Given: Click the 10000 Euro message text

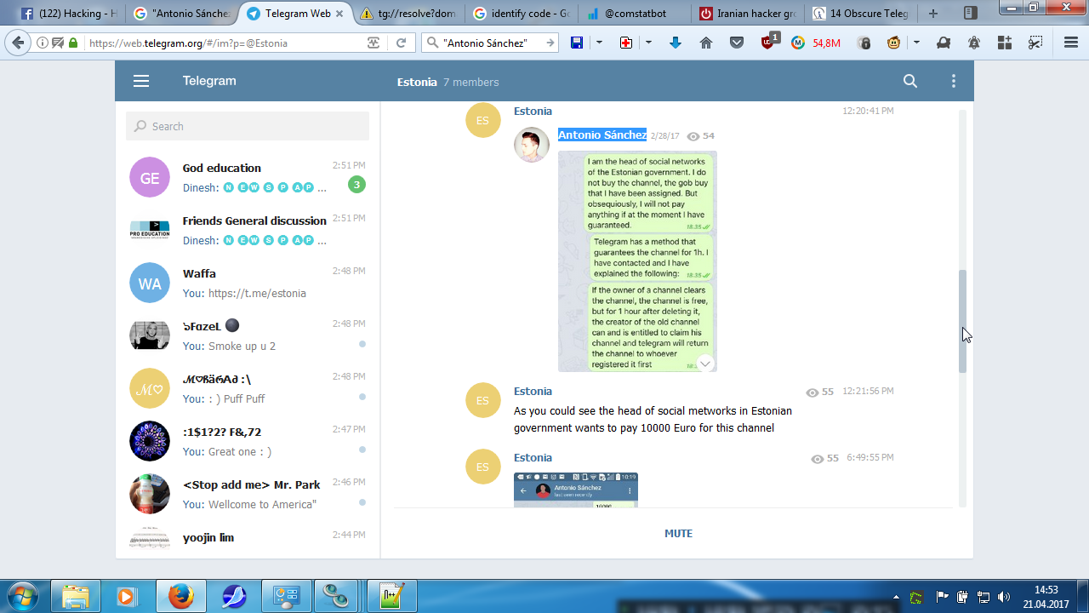Looking at the screenshot, I should click(x=653, y=420).
